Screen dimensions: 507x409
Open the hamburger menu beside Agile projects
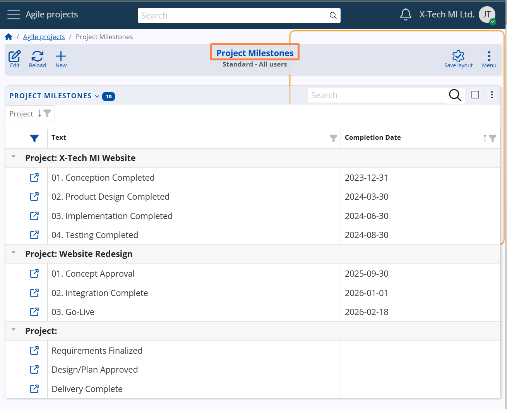click(x=13, y=15)
